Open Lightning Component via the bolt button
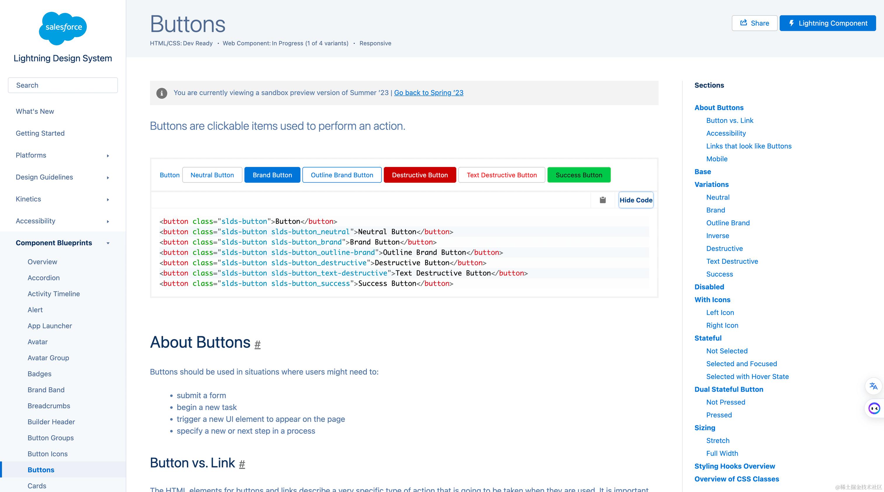The width and height of the screenshot is (884, 492). (827, 23)
